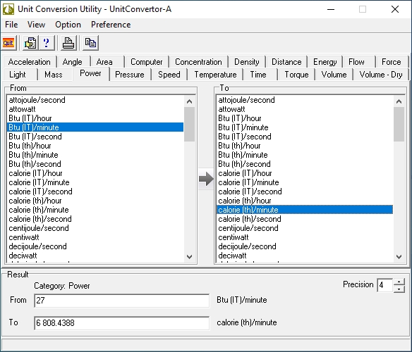Switch to the Energy tab
The width and height of the screenshot is (412, 352).
325,62
